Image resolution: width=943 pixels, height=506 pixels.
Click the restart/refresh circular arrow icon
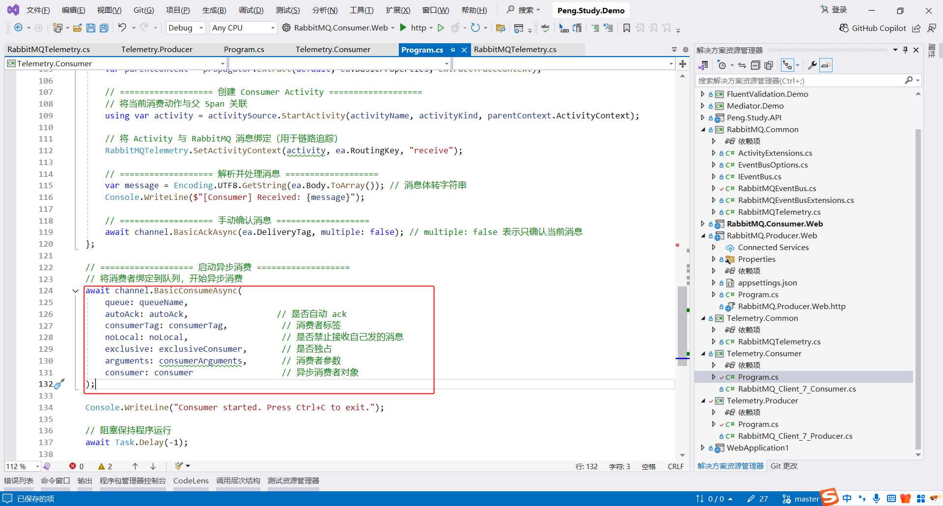pyautogui.click(x=475, y=28)
